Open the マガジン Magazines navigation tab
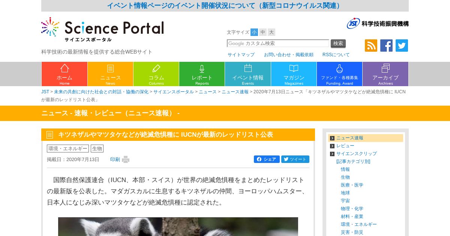Image resolution: width=450 pixels, height=236 pixels. coord(294,74)
